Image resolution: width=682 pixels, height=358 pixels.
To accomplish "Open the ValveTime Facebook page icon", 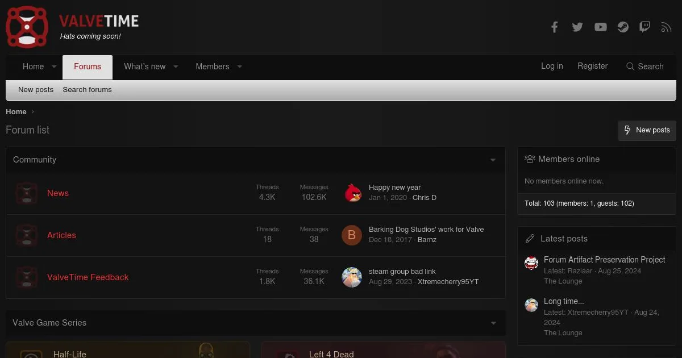I will 554,27.
